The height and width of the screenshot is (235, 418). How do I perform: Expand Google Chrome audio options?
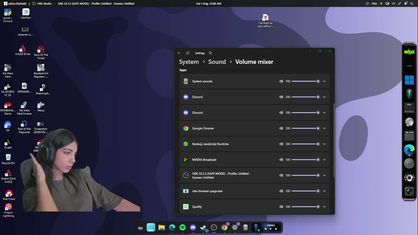tap(324, 128)
